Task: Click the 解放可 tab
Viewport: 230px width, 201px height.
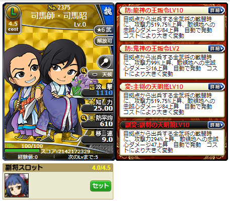Action: point(104,41)
